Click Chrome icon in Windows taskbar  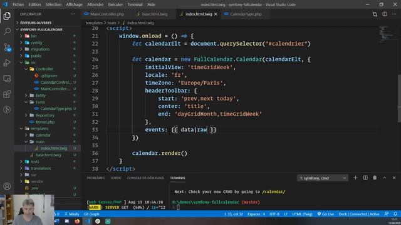tap(98, 221)
